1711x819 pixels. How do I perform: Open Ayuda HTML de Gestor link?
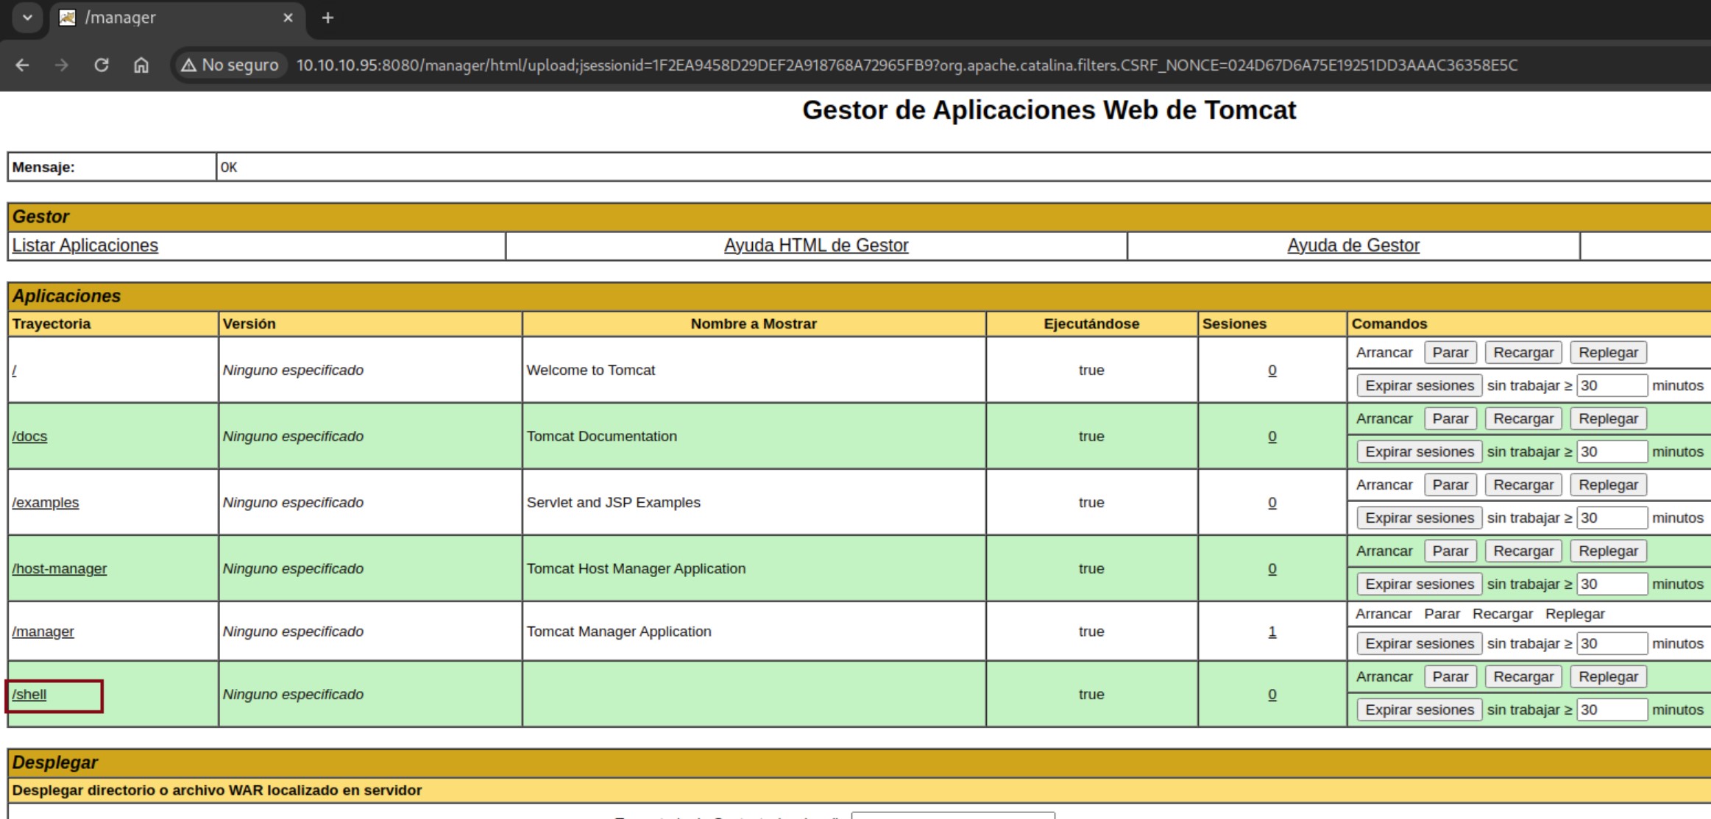point(816,246)
